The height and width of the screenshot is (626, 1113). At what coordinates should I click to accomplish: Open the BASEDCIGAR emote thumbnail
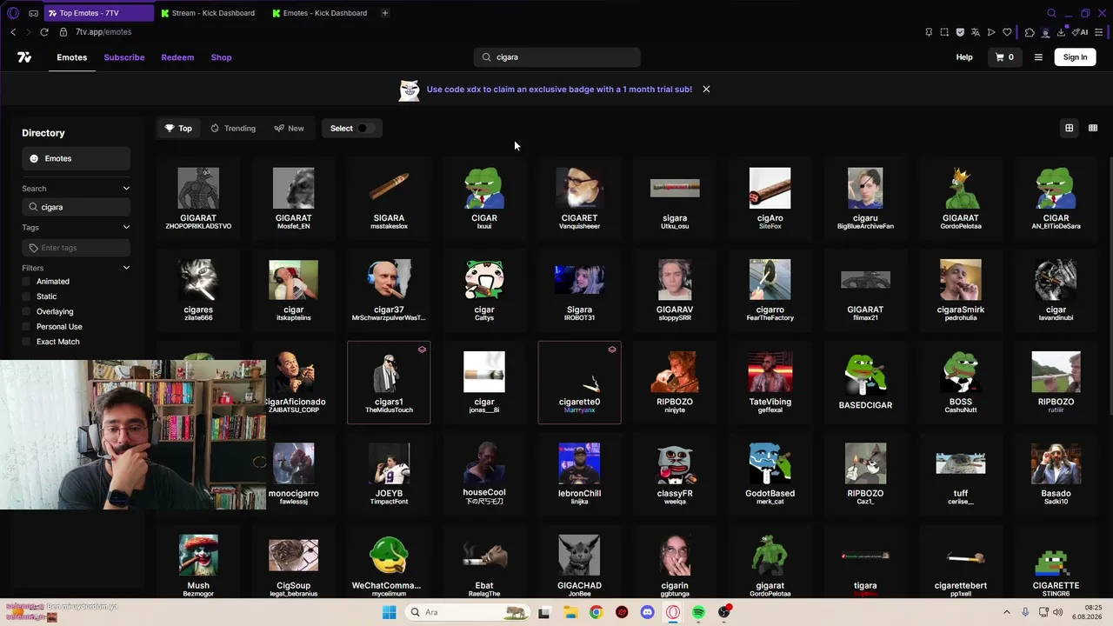point(865,372)
